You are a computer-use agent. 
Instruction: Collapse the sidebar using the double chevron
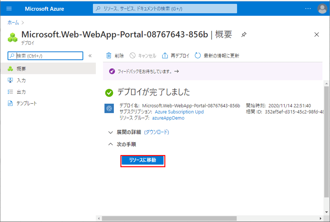point(90,55)
